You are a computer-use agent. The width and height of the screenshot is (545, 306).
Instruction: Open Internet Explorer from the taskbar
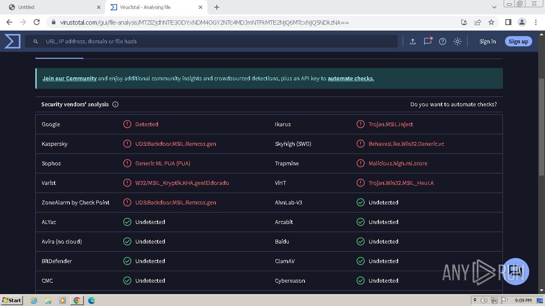coord(34,300)
